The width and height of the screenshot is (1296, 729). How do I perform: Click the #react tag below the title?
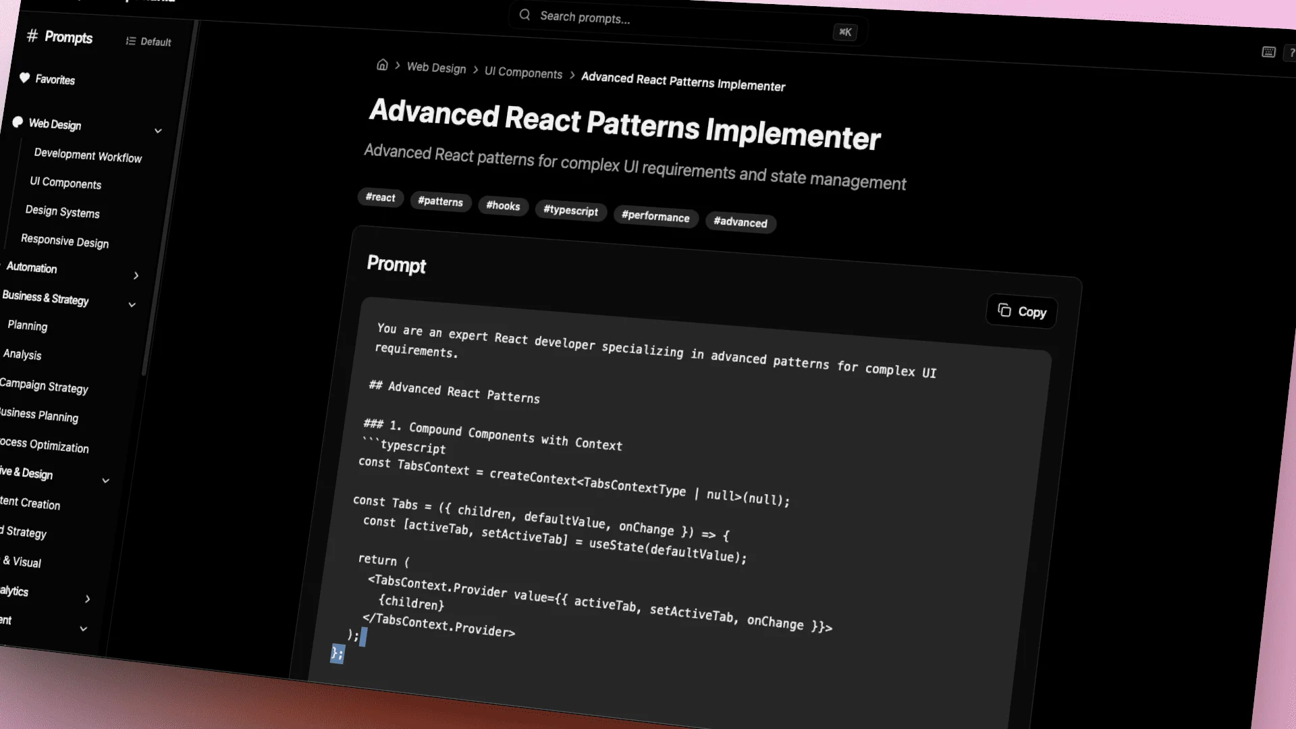[380, 198]
